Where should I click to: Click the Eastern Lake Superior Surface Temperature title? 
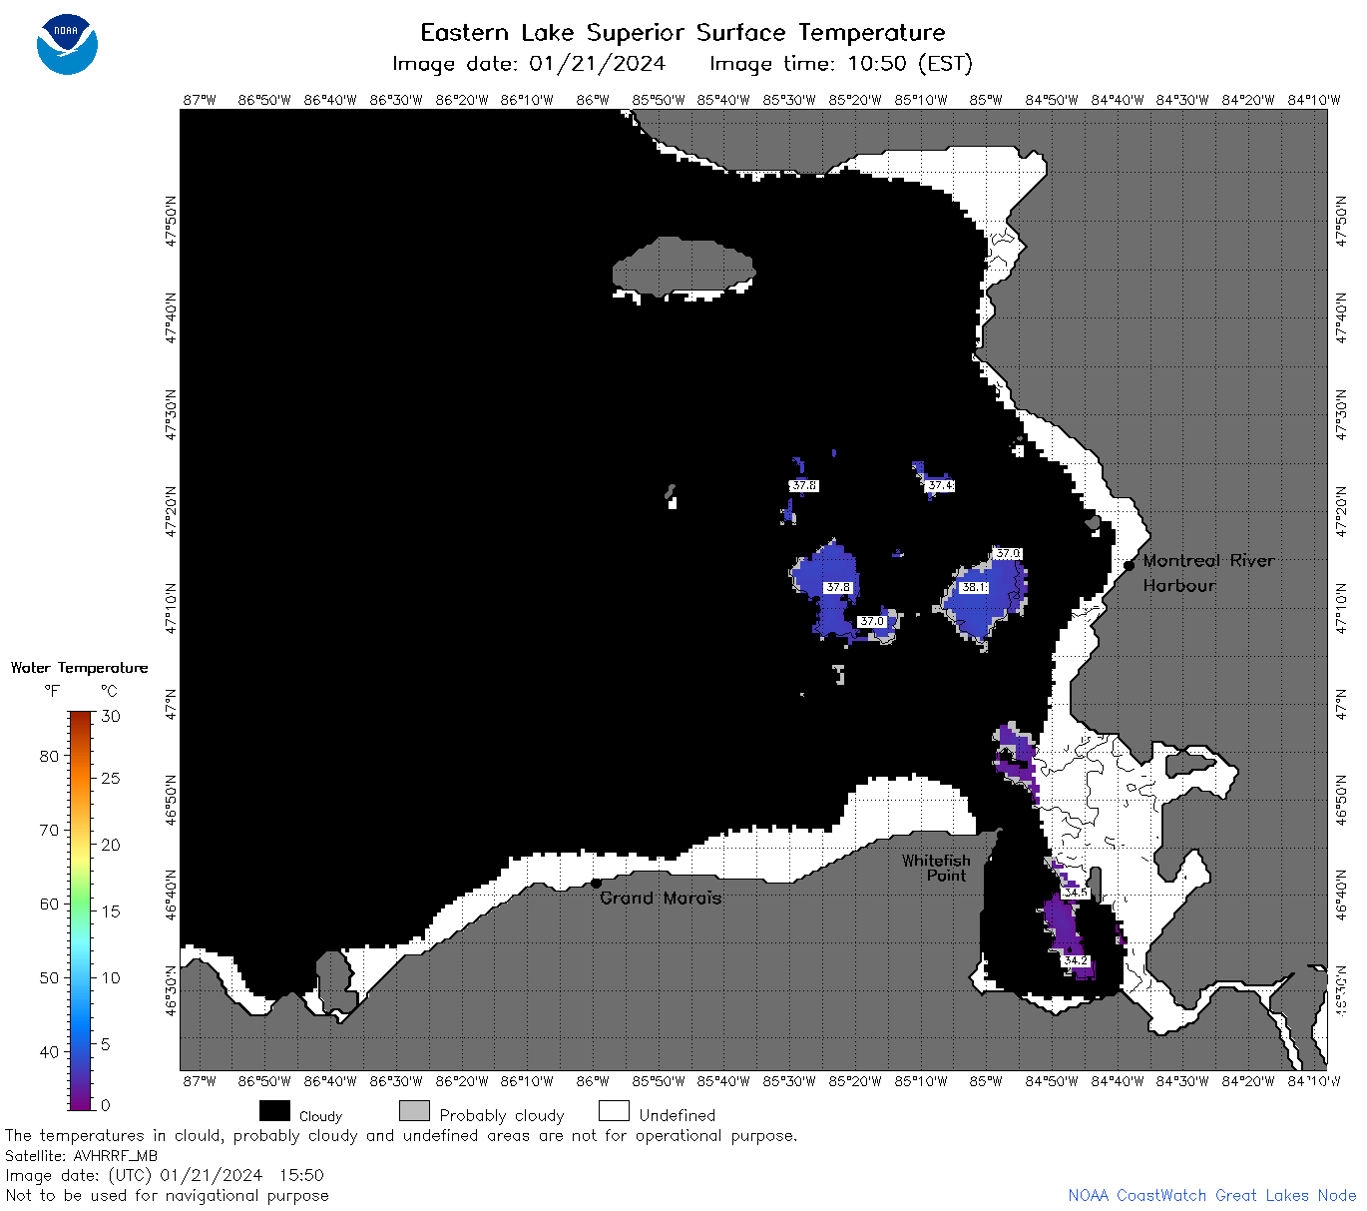(683, 32)
